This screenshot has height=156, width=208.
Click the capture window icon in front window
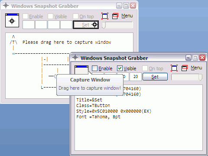point(81,70)
